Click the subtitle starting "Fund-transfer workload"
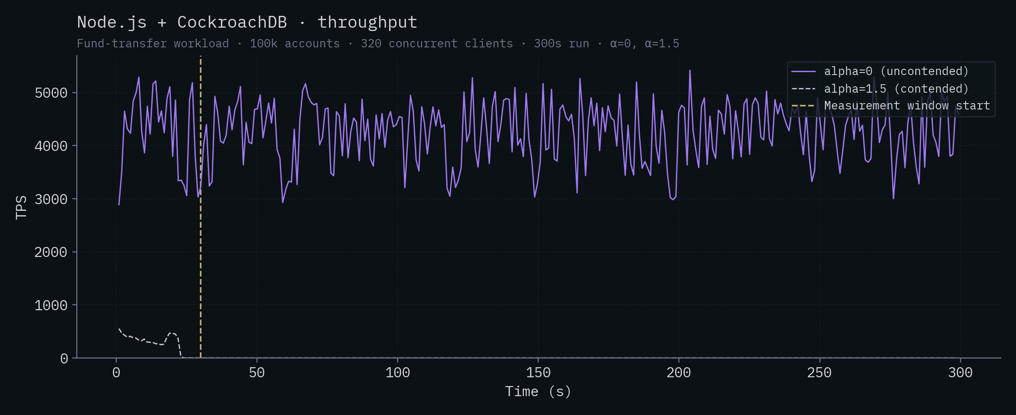The image size is (1016, 415). pyautogui.click(x=378, y=44)
